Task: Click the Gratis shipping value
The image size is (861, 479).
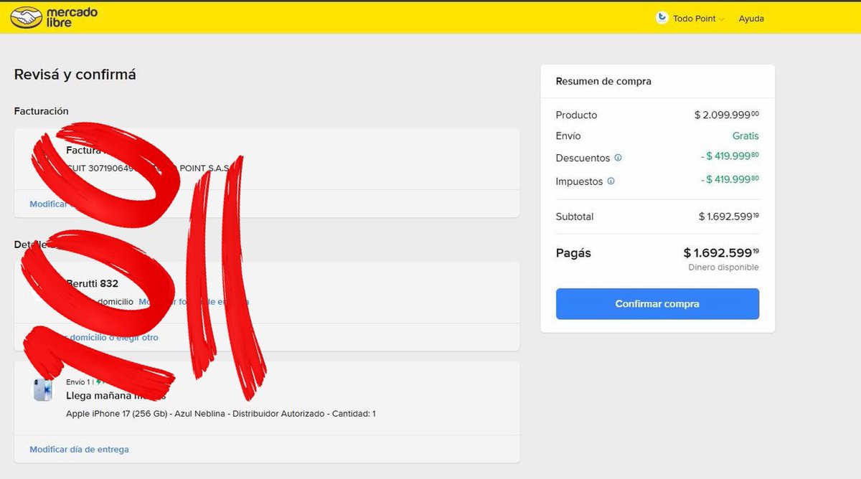Action: coord(745,136)
